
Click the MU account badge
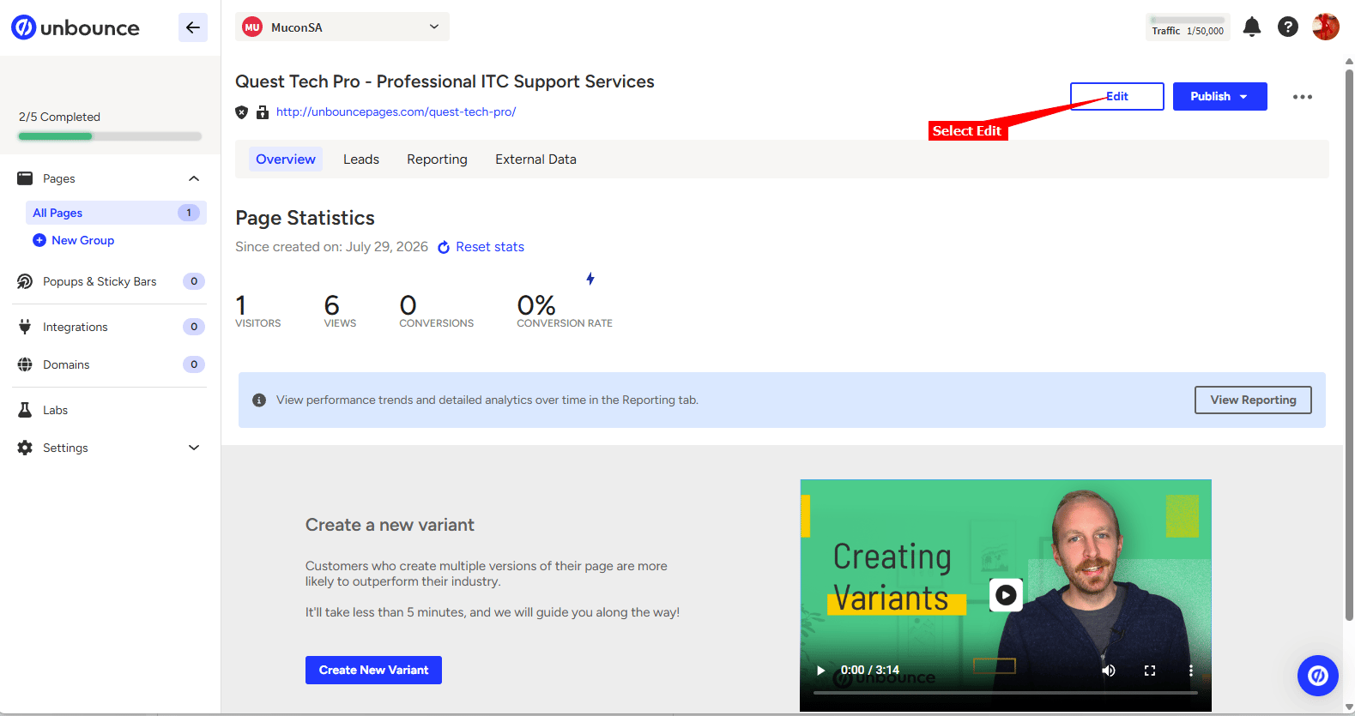click(x=252, y=27)
